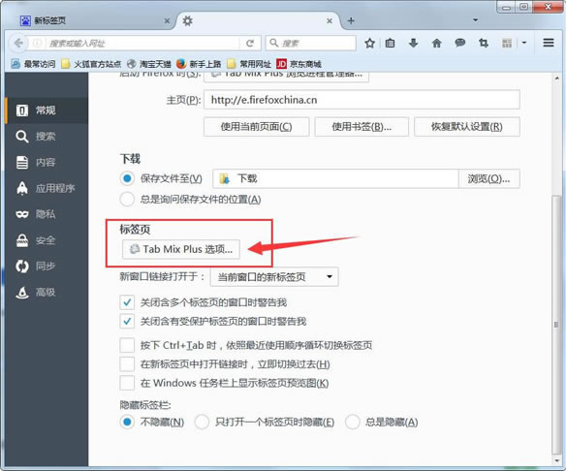
Task: Open 搜索 section in sidebar
Action: coord(47,137)
